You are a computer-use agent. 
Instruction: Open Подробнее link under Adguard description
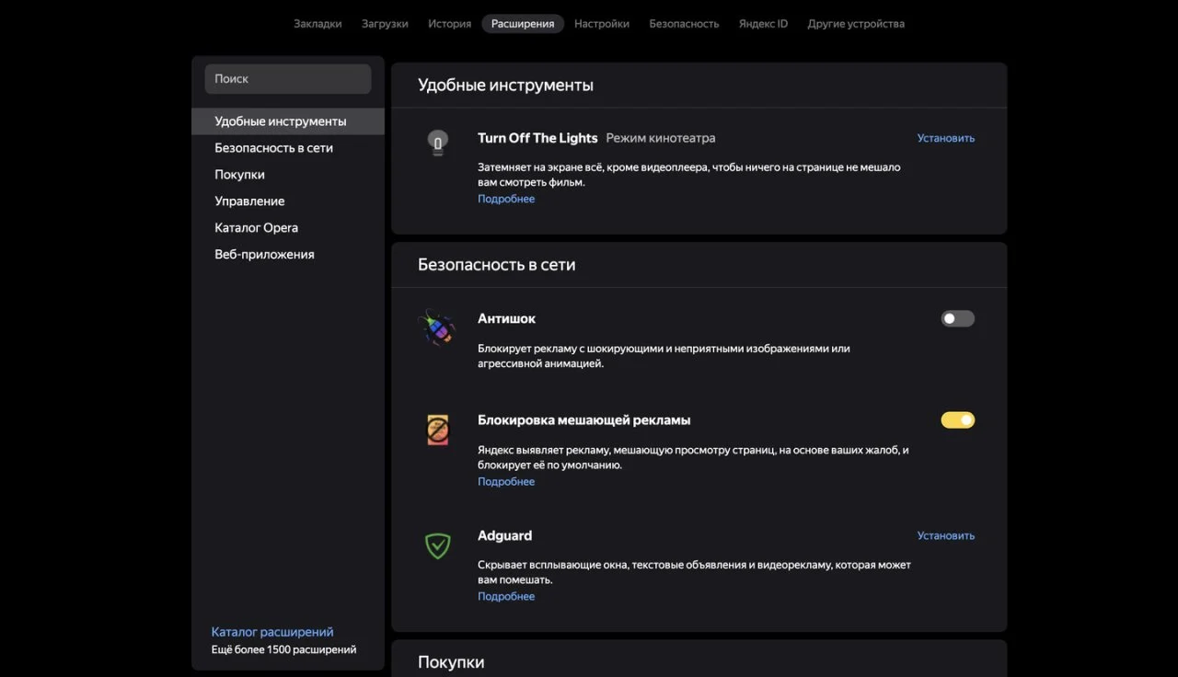click(x=506, y=596)
